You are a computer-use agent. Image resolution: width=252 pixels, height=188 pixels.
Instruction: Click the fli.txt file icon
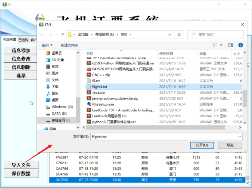[x=89, y=81]
